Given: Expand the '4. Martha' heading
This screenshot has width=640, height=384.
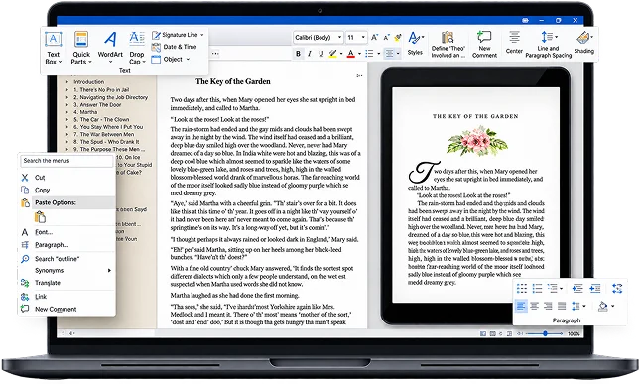Looking at the screenshot, I should point(67,112).
